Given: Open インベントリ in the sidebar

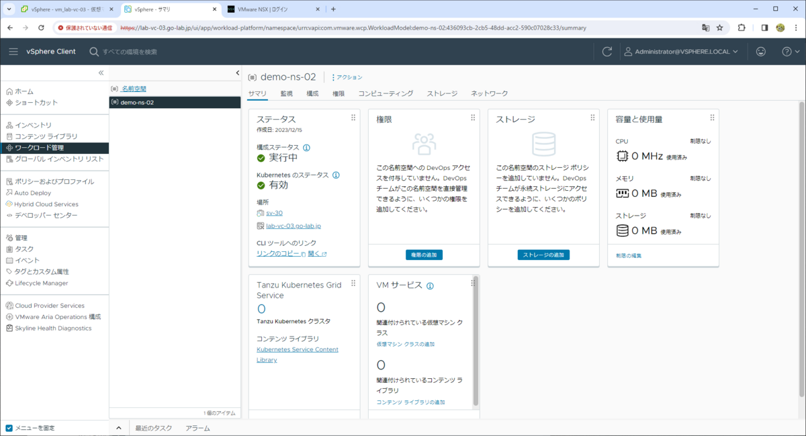Looking at the screenshot, I should (34, 125).
